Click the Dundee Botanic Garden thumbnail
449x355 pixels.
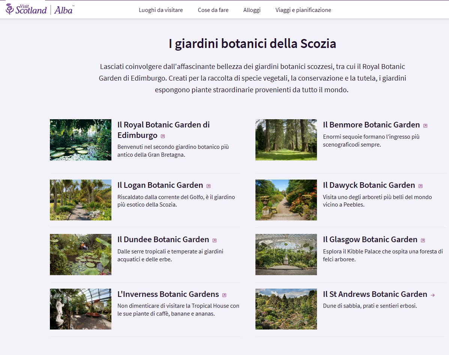81,254
